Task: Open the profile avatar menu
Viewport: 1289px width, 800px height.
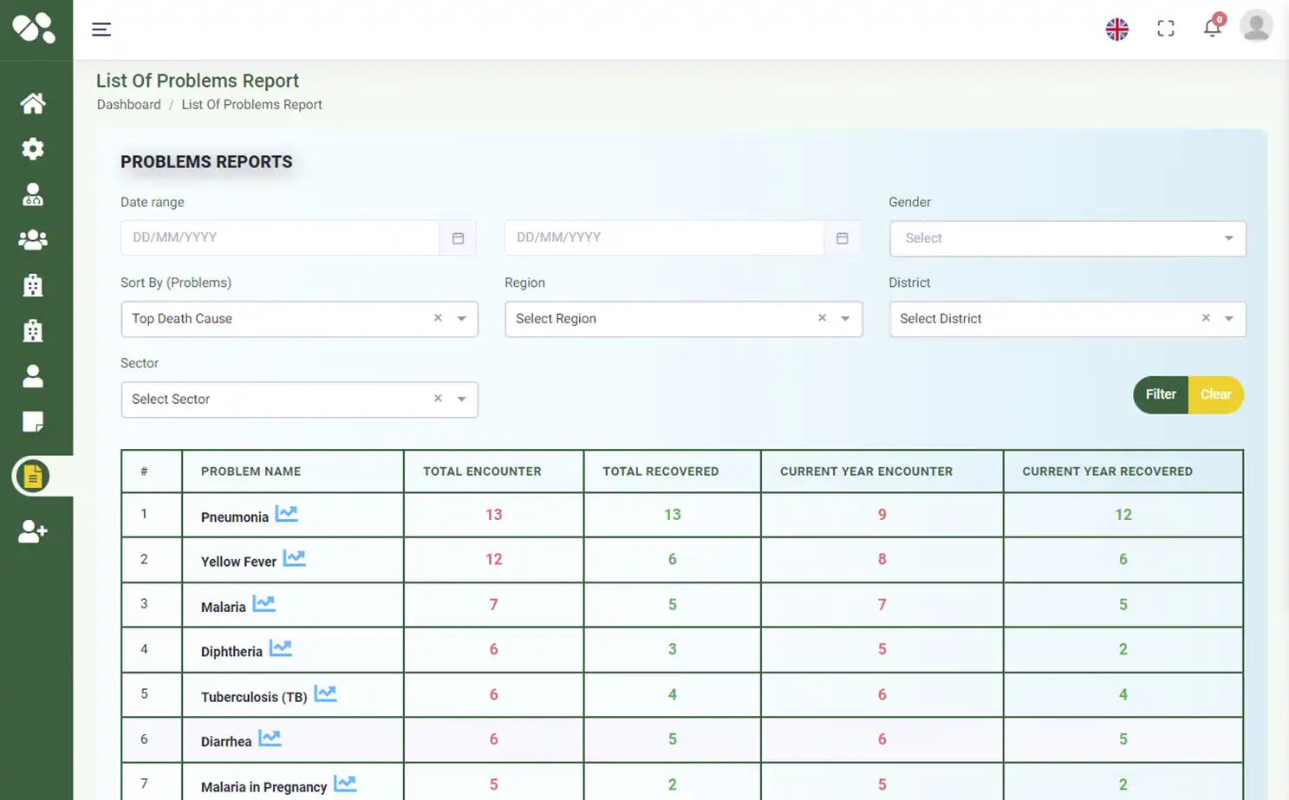Action: [x=1255, y=26]
